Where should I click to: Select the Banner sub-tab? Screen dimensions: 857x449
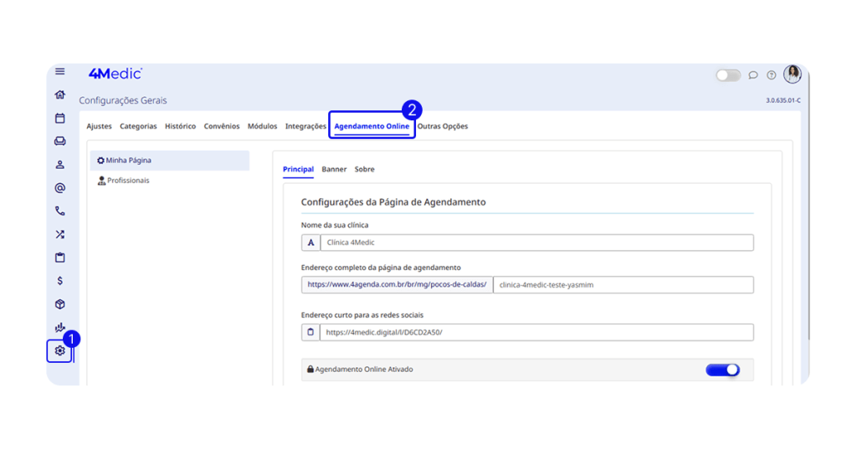pos(334,170)
